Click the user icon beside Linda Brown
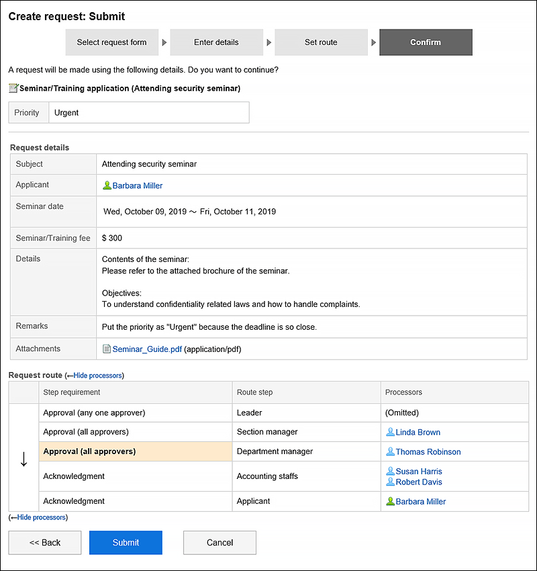The image size is (537, 571). point(390,432)
